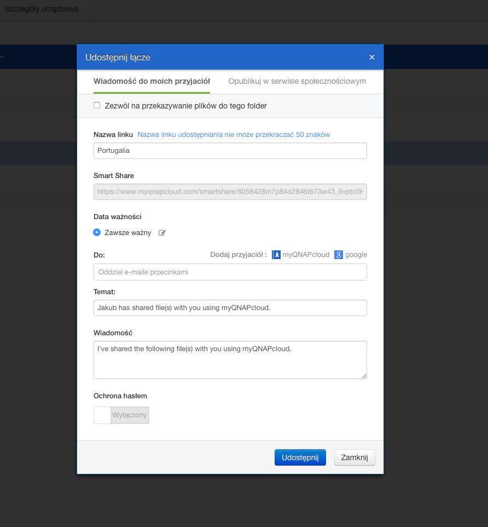Screen dimensions: 488x527
Task: Click the Zamknij button
Action: click(x=355, y=457)
